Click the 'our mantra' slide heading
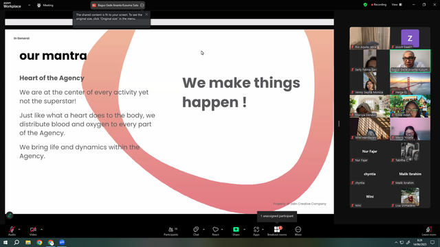The height and width of the screenshot is (247, 440). 53,56
